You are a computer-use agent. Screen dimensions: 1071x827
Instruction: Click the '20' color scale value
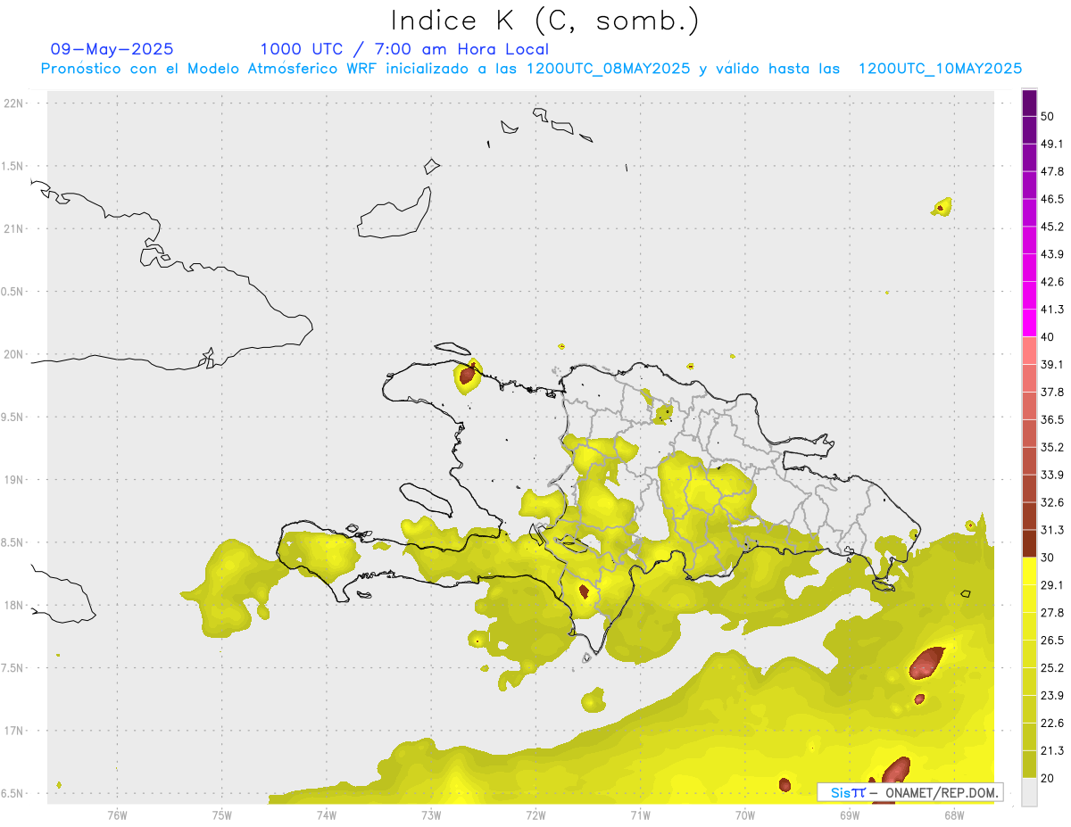[1048, 779]
